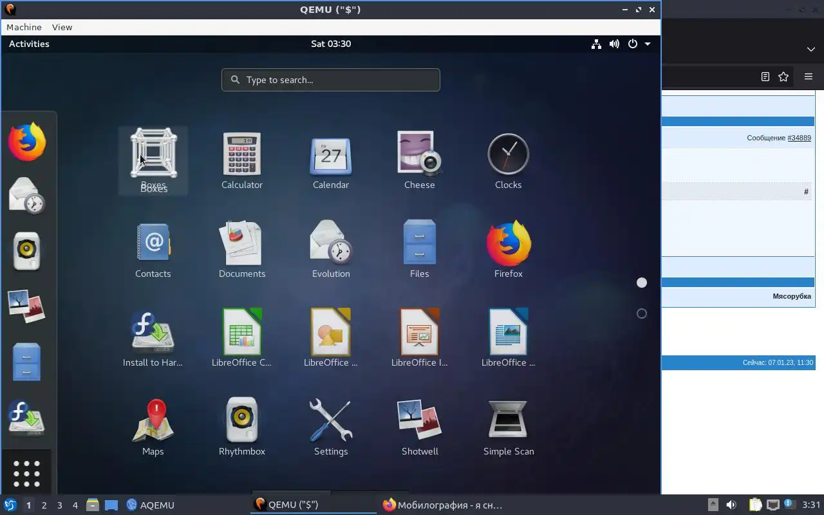824x515 pixels.
Task: Launch Calculator from the app grid
Action: click(x=242, y=160)
